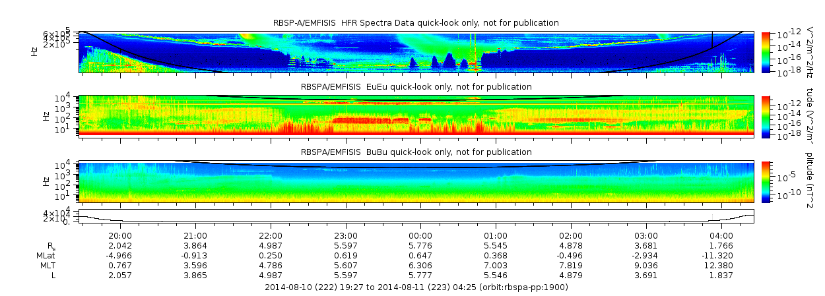The width and height of the screenshot is (825, 296).
Task: Click the Re value 2.042
Action: (x=120, y=246)
